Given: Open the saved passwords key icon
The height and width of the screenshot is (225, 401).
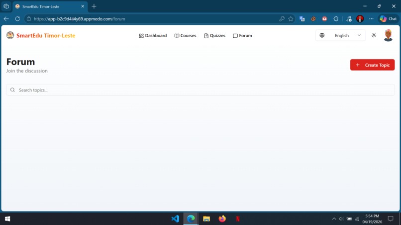Looking at the screenshot, I should 282,19.
